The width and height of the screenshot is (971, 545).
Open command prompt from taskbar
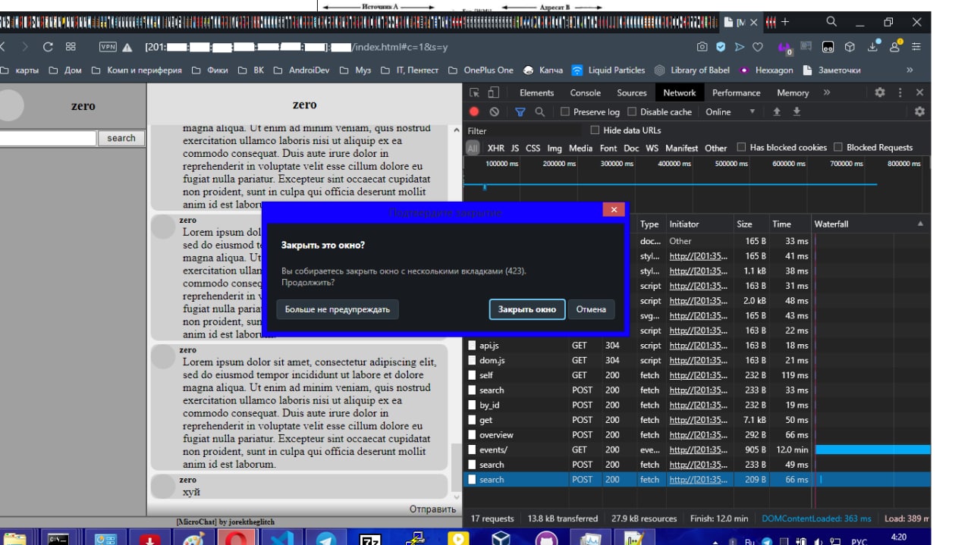click(59, 539)
